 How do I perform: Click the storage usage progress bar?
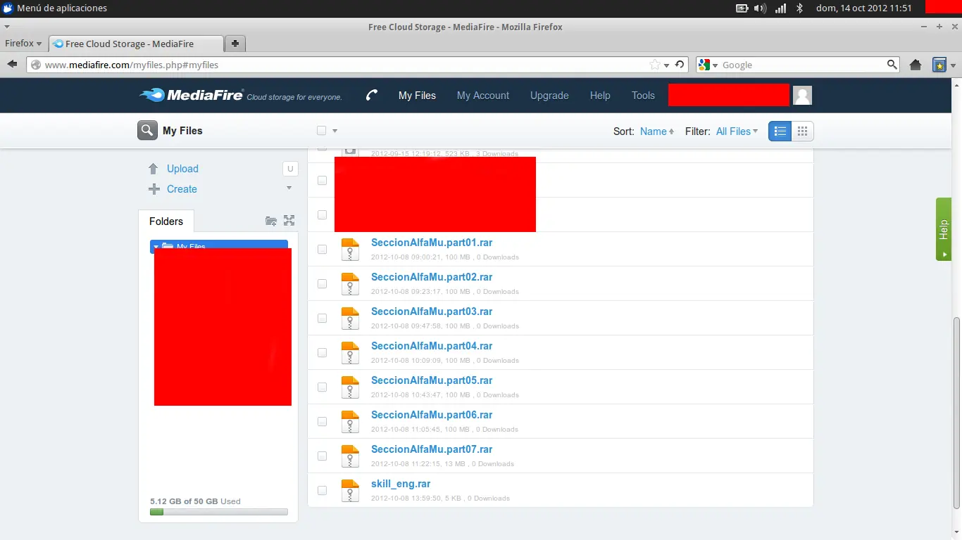pos(219,512)
